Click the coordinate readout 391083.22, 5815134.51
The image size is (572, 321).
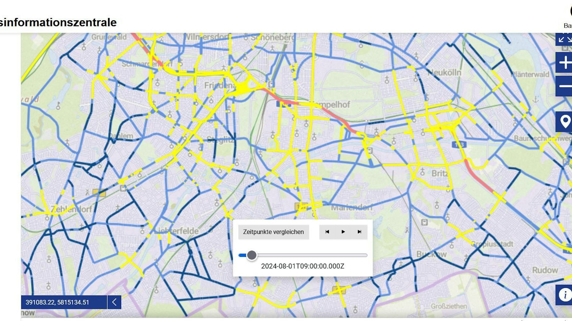[x=58, y=302]
